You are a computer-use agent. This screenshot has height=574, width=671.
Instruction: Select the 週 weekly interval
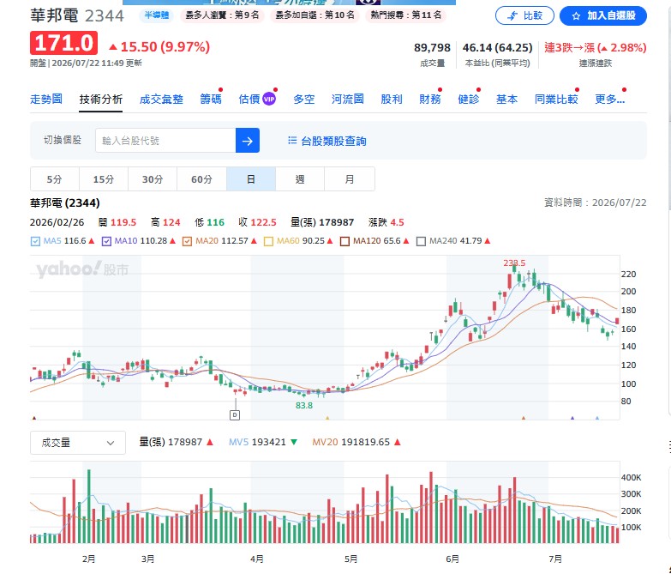pos(300,179)
